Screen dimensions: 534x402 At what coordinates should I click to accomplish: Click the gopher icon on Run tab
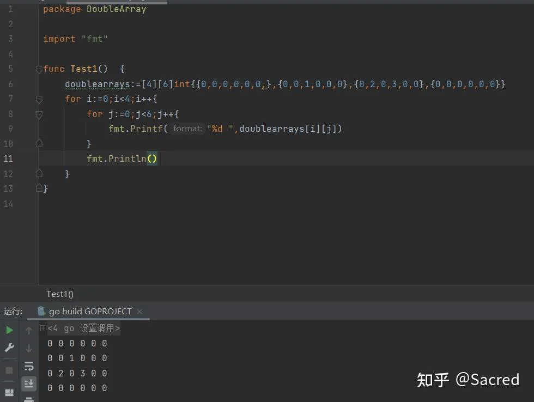click(41, 311)
